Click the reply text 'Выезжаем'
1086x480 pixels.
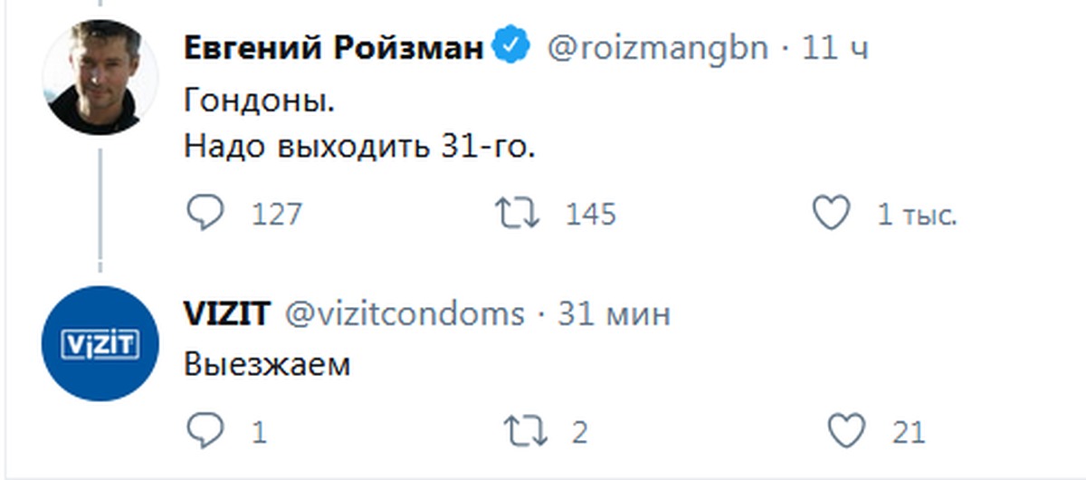click(x=267, y=364)
